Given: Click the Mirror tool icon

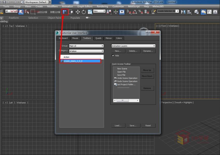Looking at the screenshot, I should pyautogui.click(x=183, y=12).
